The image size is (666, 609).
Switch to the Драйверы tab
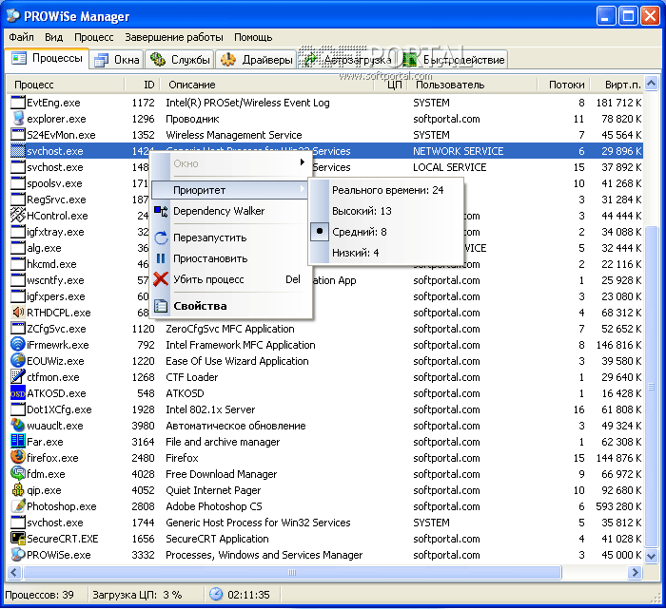[257, 60]
